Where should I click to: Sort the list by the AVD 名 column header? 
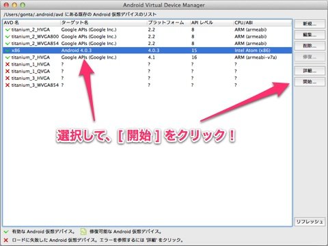pyautogui.click(x=31, y=23)
